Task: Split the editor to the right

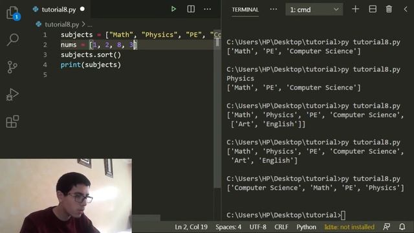Action: coord(191,9)
